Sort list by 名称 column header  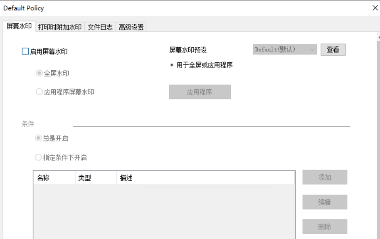(54, 178)
